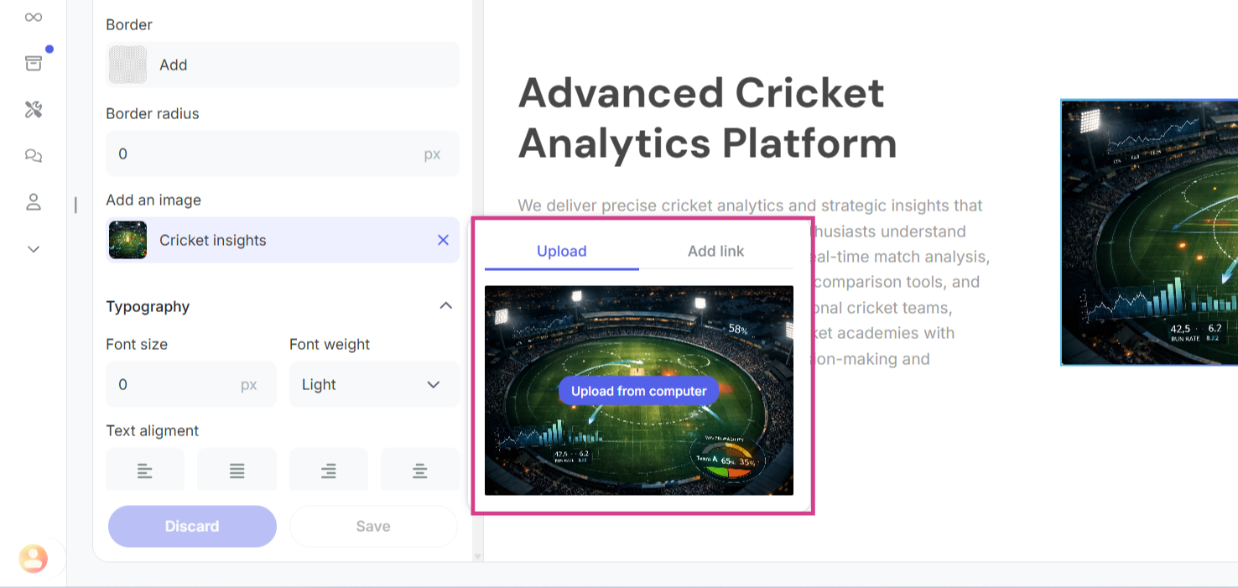The image size is (1238, 588).
Task: Open the wrench and screwdriver tools icon
Action: coord(34,110)
